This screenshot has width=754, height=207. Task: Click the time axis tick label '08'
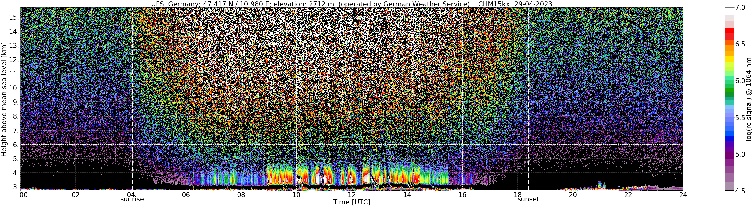241,195
